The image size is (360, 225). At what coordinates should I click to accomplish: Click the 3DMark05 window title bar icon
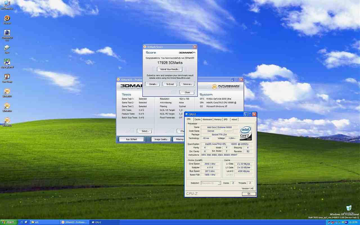click(118, 80)
